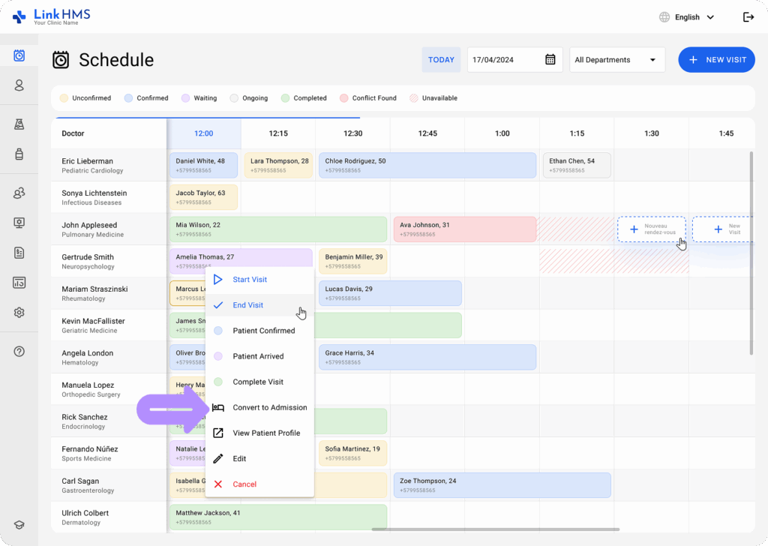Click the Conflict Found legend color dot
768x546 pixels.
(x=344, y=98)
